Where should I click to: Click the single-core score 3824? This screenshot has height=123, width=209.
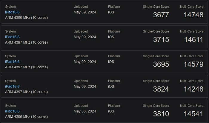pyautogui.click(x=161, y=89)
